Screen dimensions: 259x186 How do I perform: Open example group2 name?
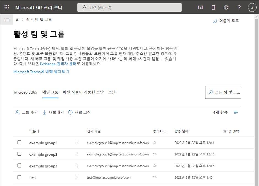pos(43,154)
